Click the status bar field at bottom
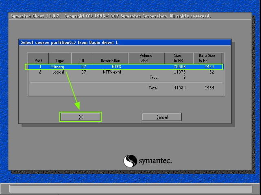 [130, 189]
